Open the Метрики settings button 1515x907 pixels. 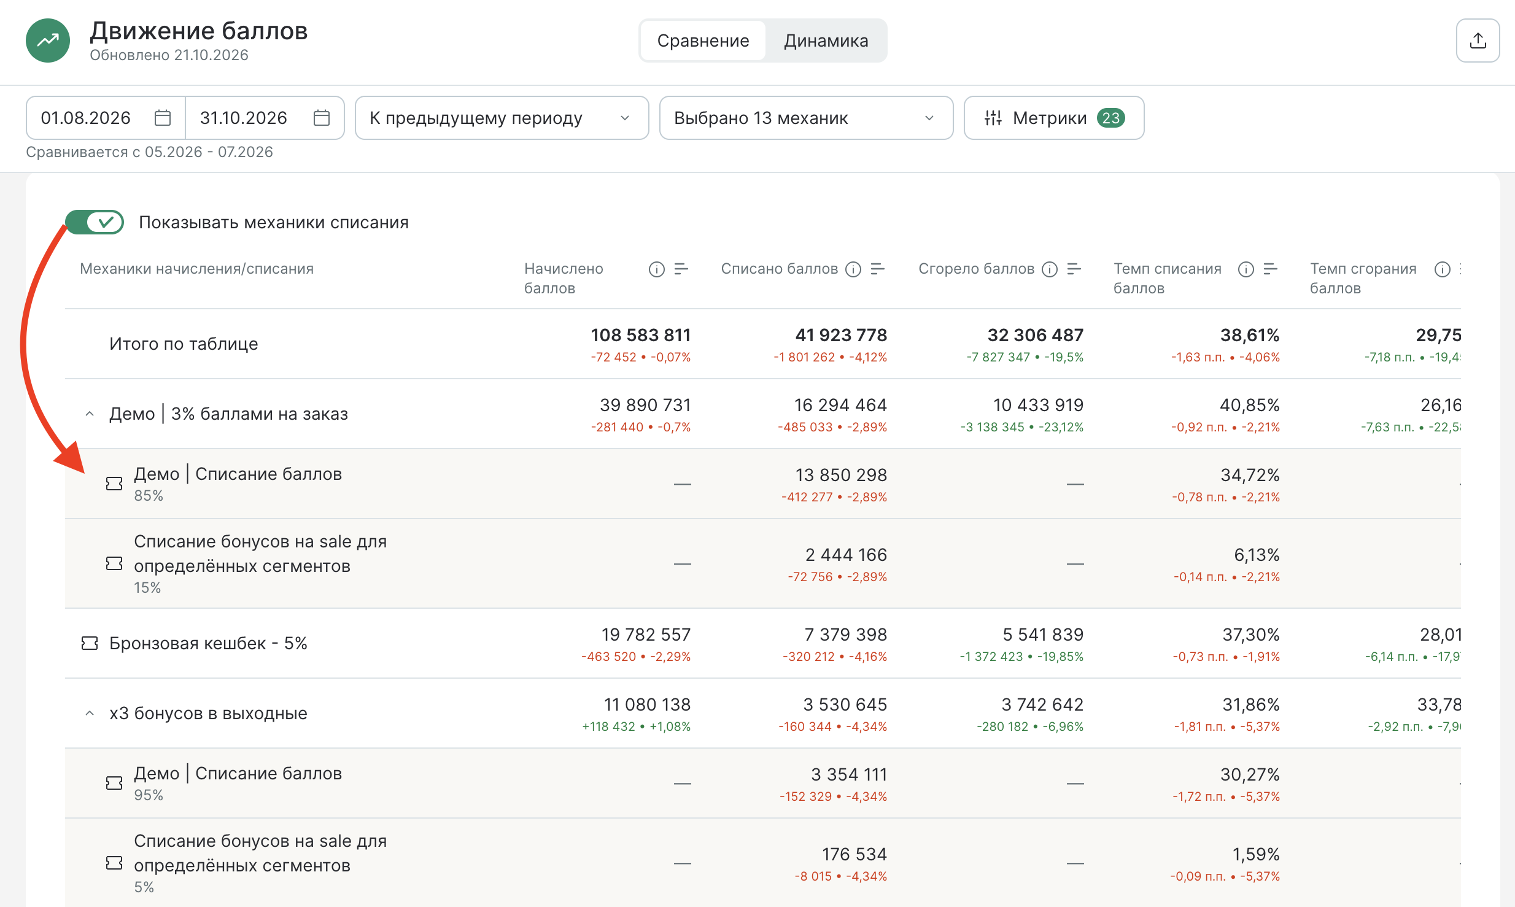pyautogui.click(x=1053, y=118)
